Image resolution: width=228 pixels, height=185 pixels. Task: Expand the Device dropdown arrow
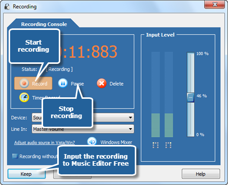click(x=130, y=118)
